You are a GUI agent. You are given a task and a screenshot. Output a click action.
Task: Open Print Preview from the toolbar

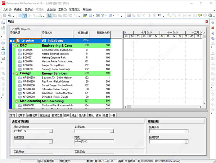pyautogui.click(x=10, y=15)
